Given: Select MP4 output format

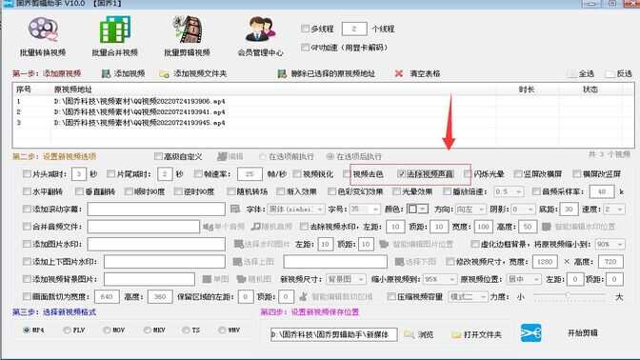Looking at the screenshot, I should [27, 330].
